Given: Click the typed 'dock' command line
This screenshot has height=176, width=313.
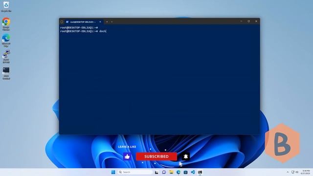Looking at the screenshot, I should 83,31.
